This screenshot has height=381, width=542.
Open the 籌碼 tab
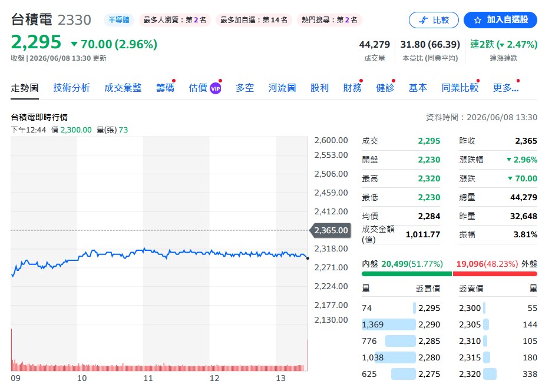(165, 88)
